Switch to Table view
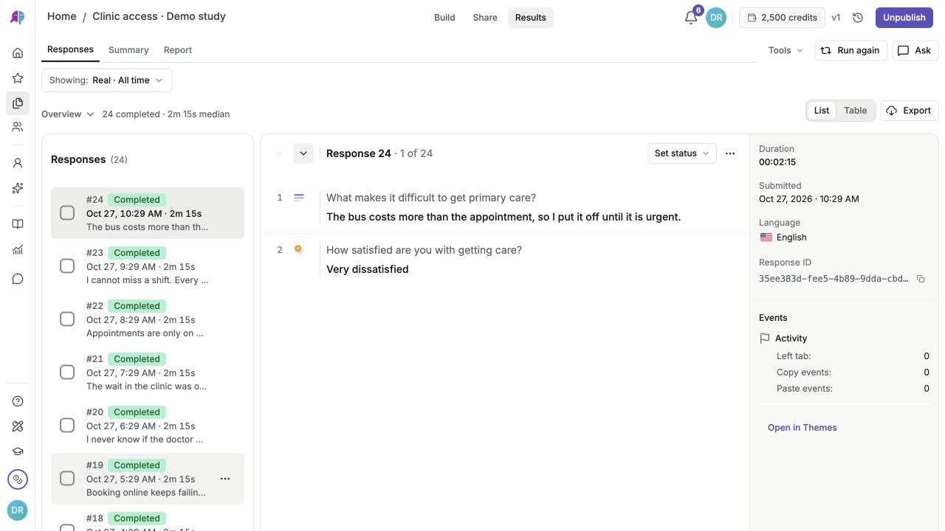This screenshot has height=531, width=945. tap(855, 111)
